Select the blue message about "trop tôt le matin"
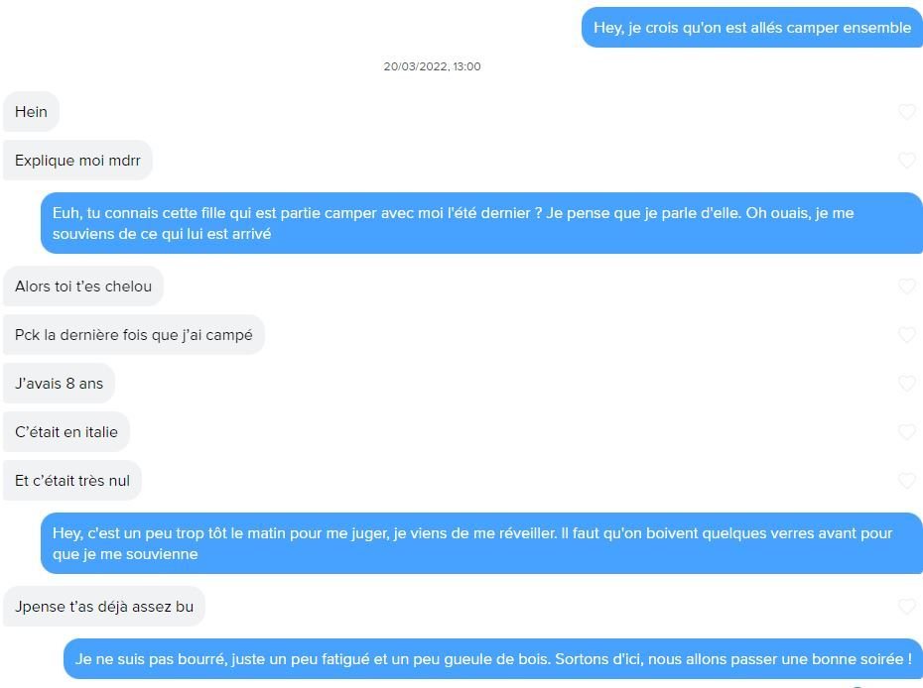Image resolution: width=923 pixels, height=688 pixels. (481, 543)
